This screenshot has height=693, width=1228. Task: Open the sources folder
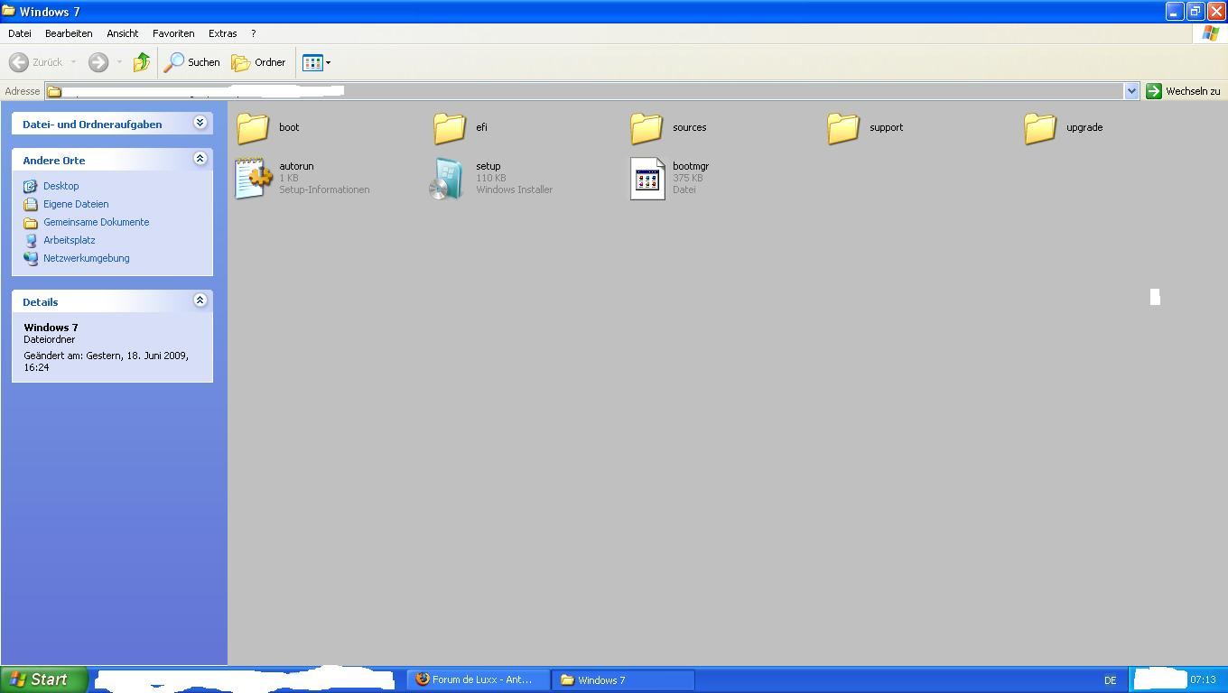click(668, 127)
